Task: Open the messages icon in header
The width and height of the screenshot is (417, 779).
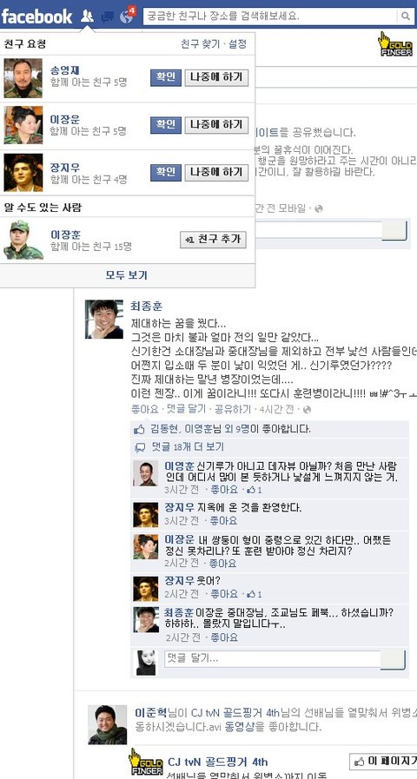Action: click(107, 17)
